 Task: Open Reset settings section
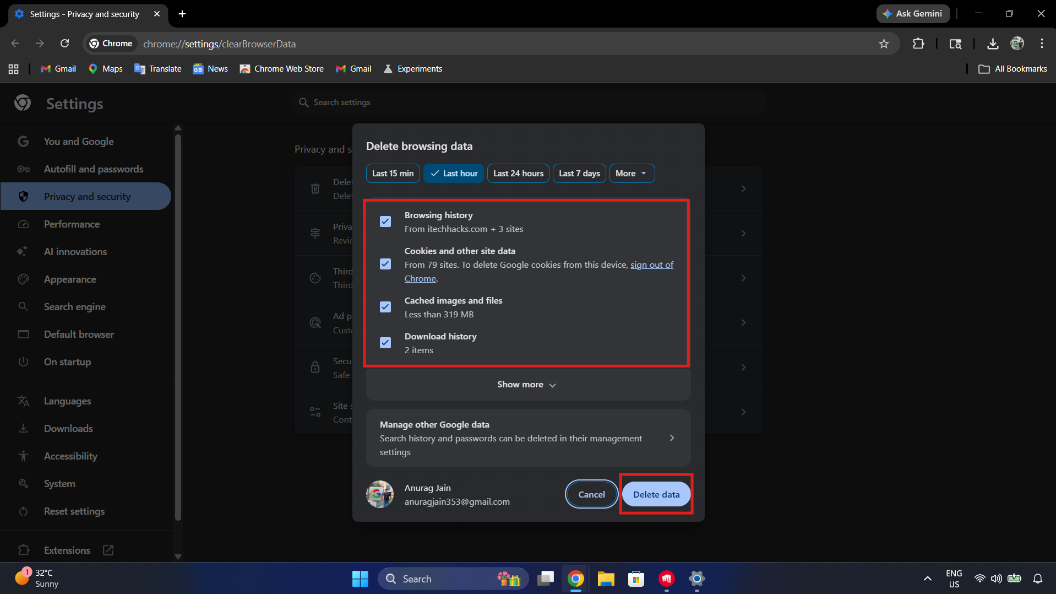86,511
